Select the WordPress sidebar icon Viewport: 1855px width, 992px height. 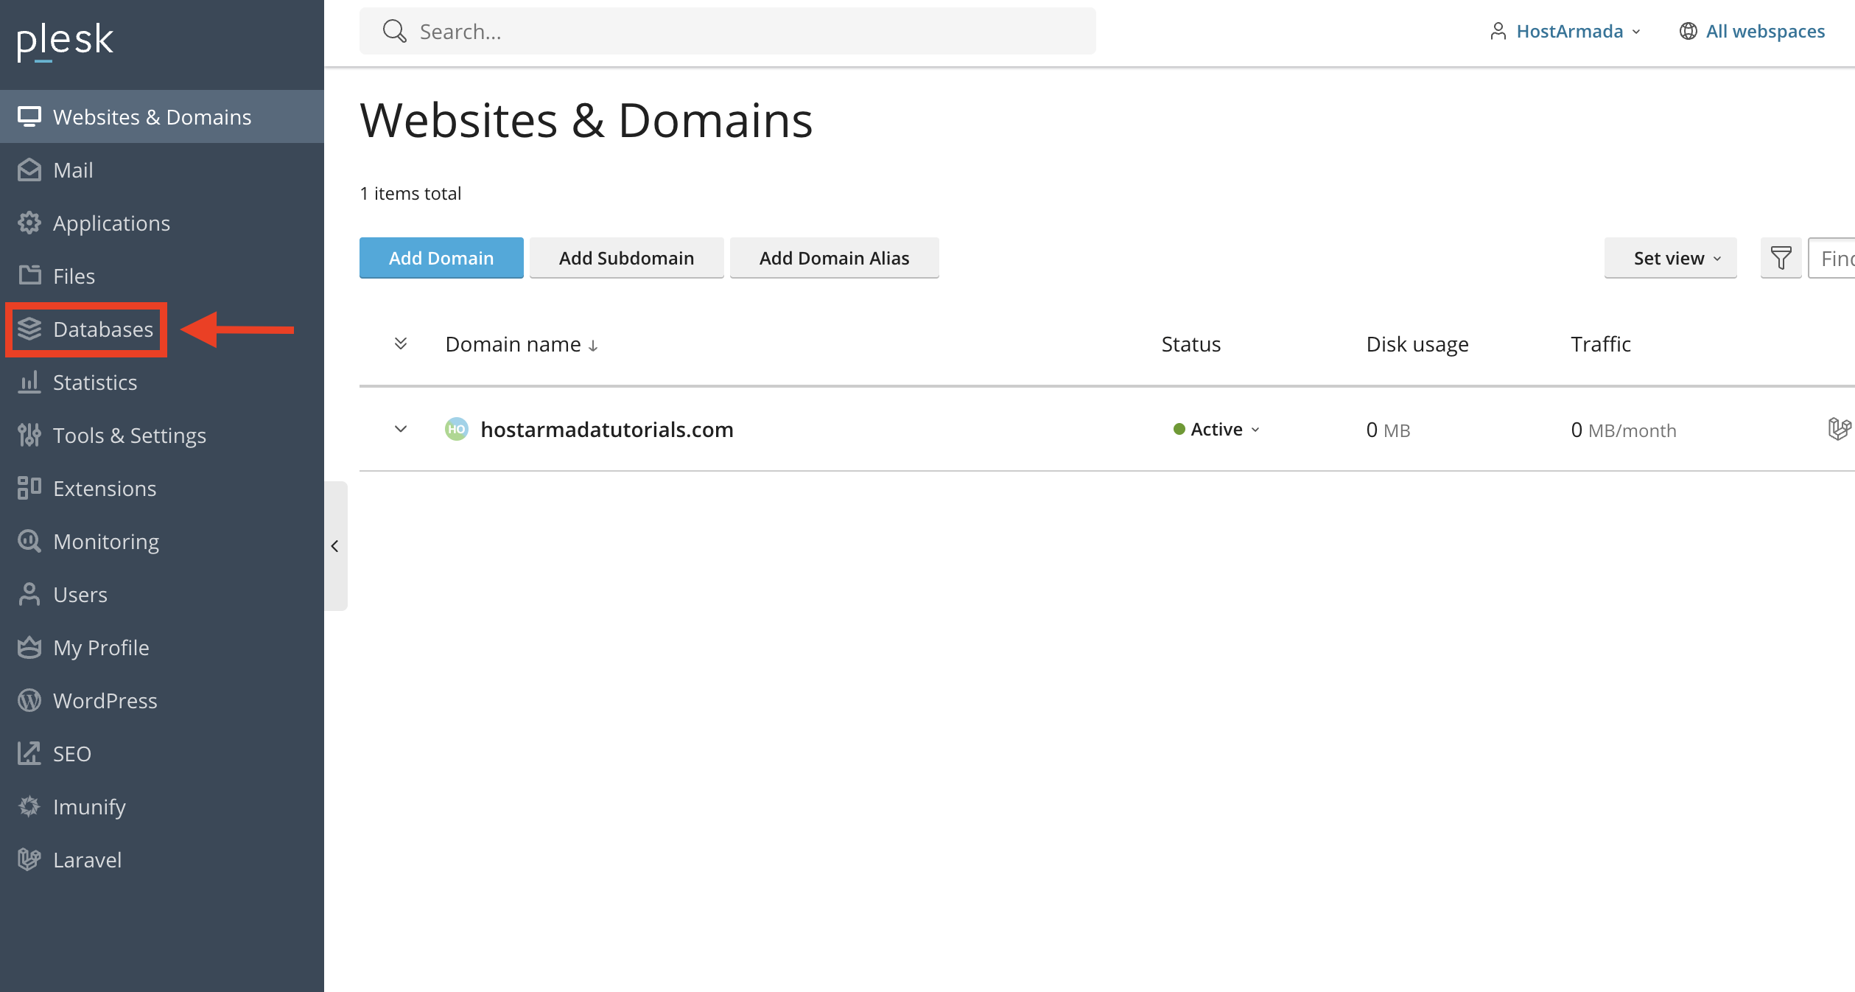tap(29, 700)
